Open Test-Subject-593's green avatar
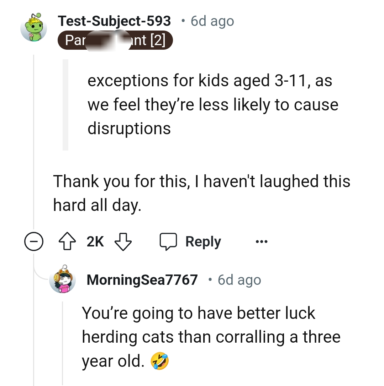The height and width of the screenshot is (386, 384). [34, 28]
